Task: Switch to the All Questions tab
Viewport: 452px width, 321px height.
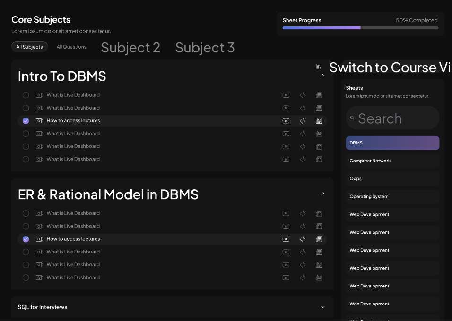Action: tap(71, 47)
